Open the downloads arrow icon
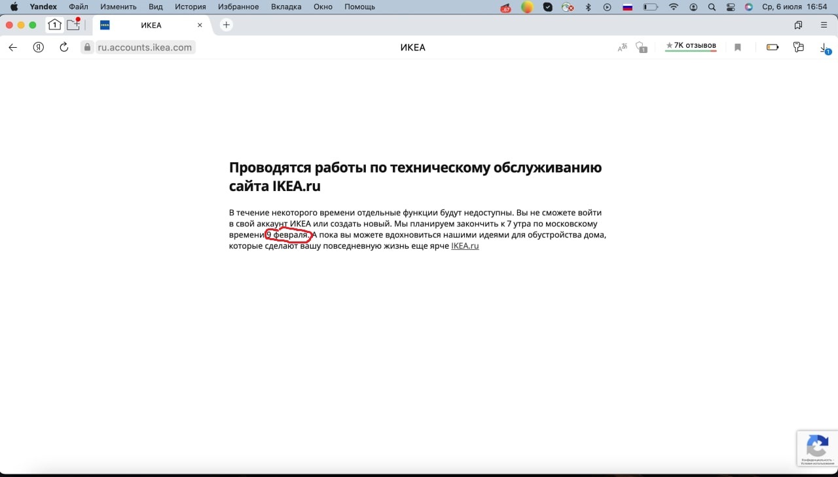This screenshot has width=838, height=477. tap(825, 48)
